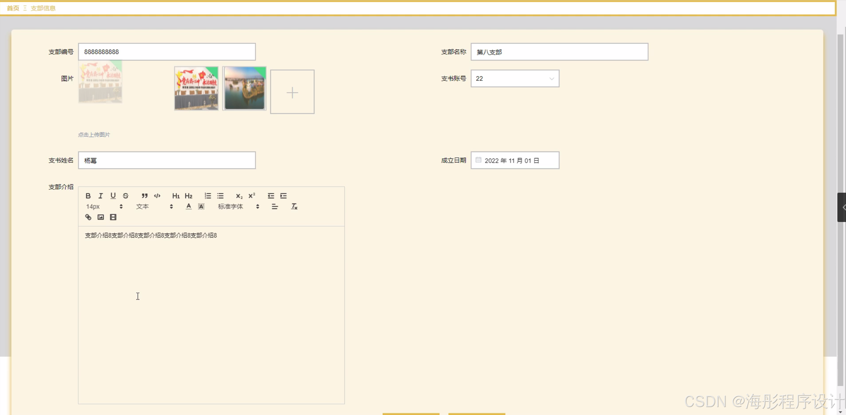Image resolution: width=846 pixels, height=415 pixels.
Task: Toggle underline formatting
Action: pos(113,196)
